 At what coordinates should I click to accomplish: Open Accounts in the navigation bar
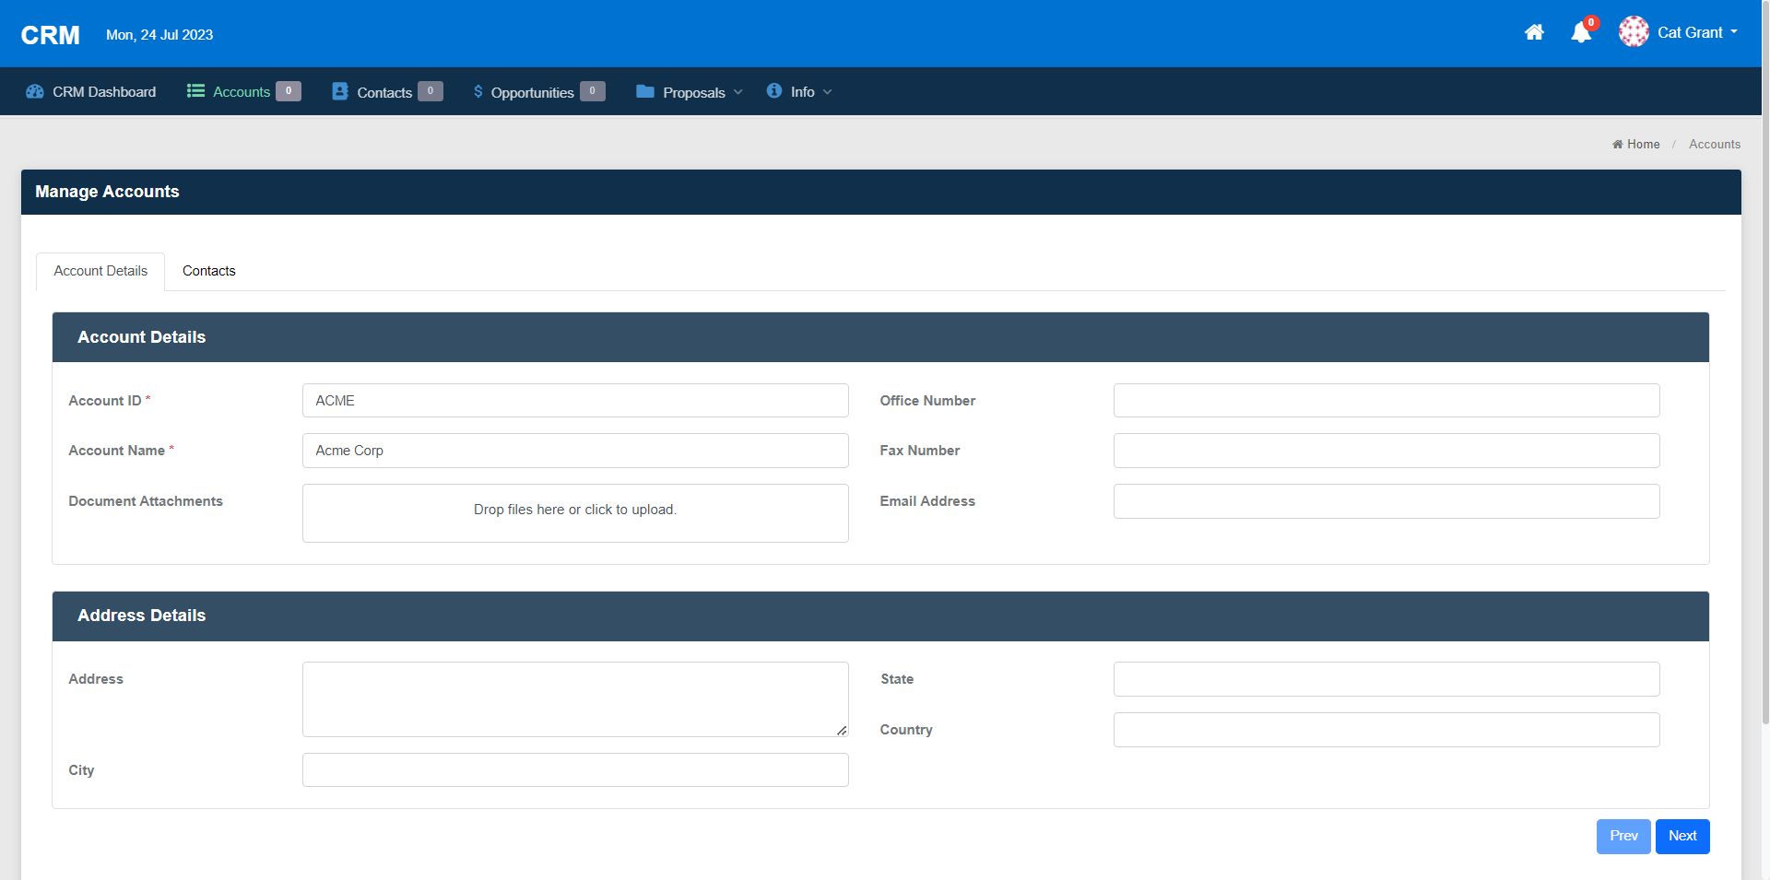(242, 92)
